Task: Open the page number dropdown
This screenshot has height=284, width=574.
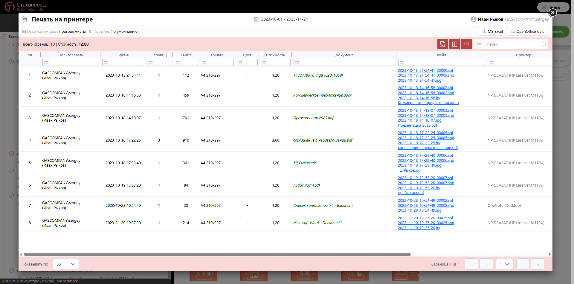Action: 504,264
